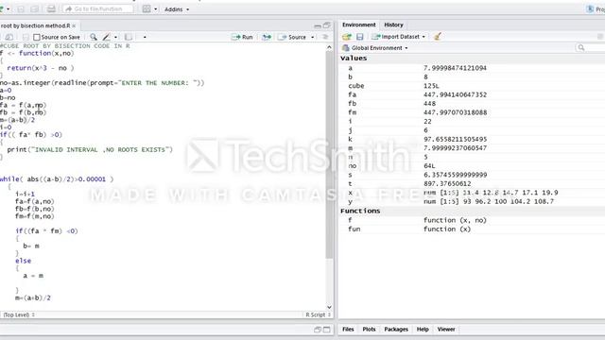Open the R Script file type selector
The height and width of the screenshot is (340, 605).
pyautogui.click(x=319, y=314)
